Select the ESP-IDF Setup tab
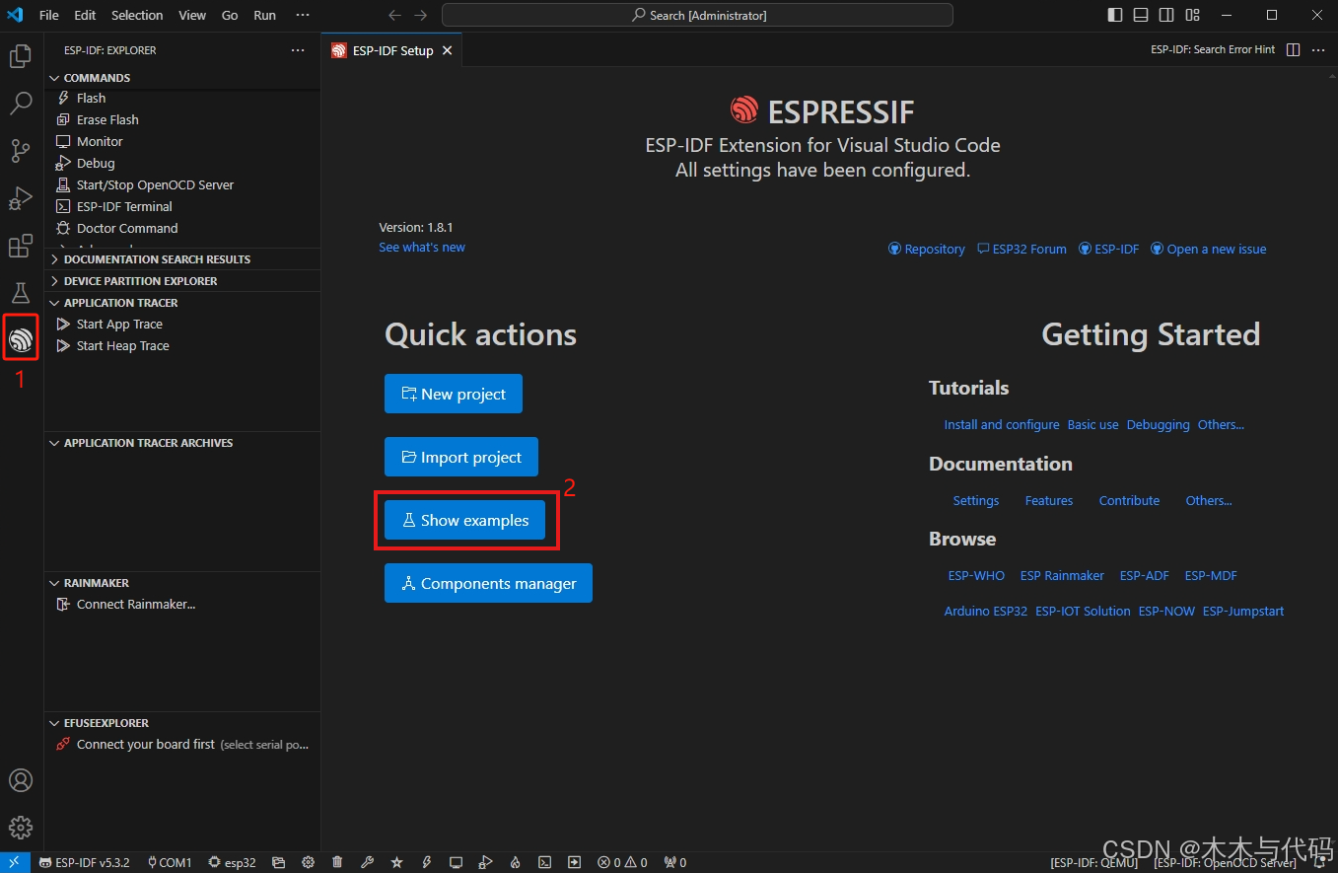This screenshot has width=1338, height=873. pyautogui.click(x=392, y=50)
